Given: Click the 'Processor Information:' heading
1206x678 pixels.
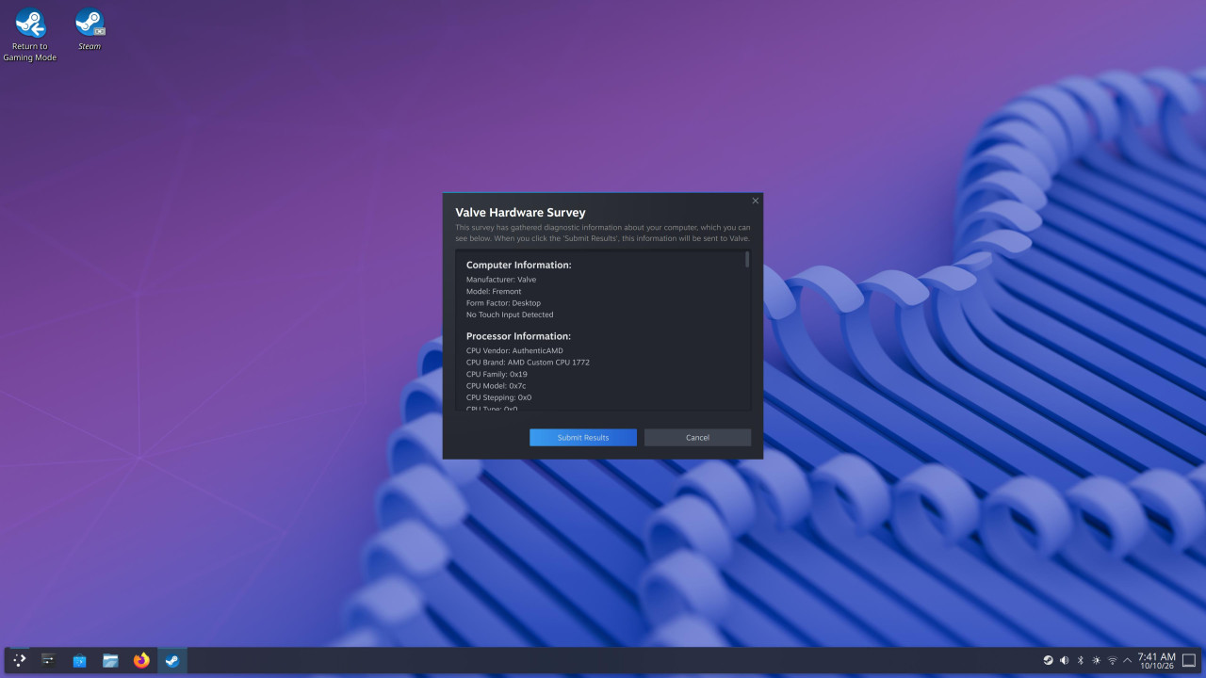Looking at the screenshot, I should (x=519, y=336).
